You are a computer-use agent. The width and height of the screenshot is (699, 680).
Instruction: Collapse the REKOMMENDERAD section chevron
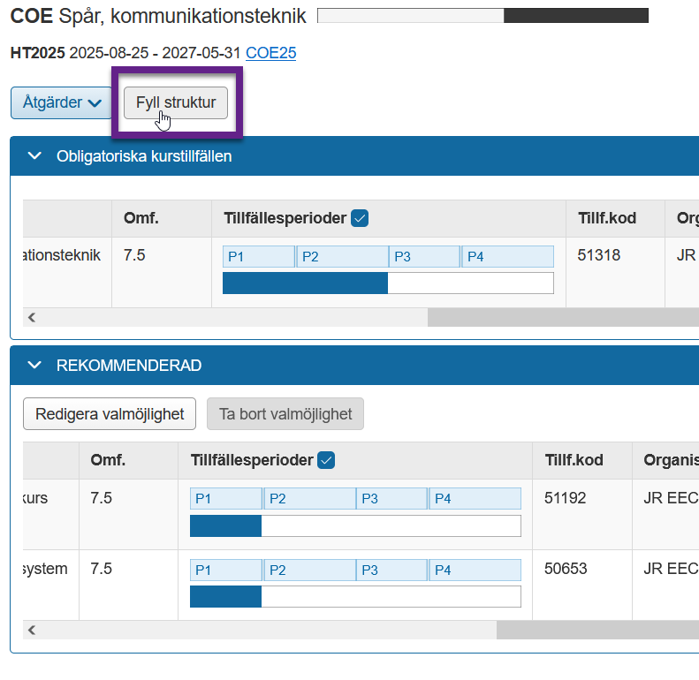pos(35,366)
